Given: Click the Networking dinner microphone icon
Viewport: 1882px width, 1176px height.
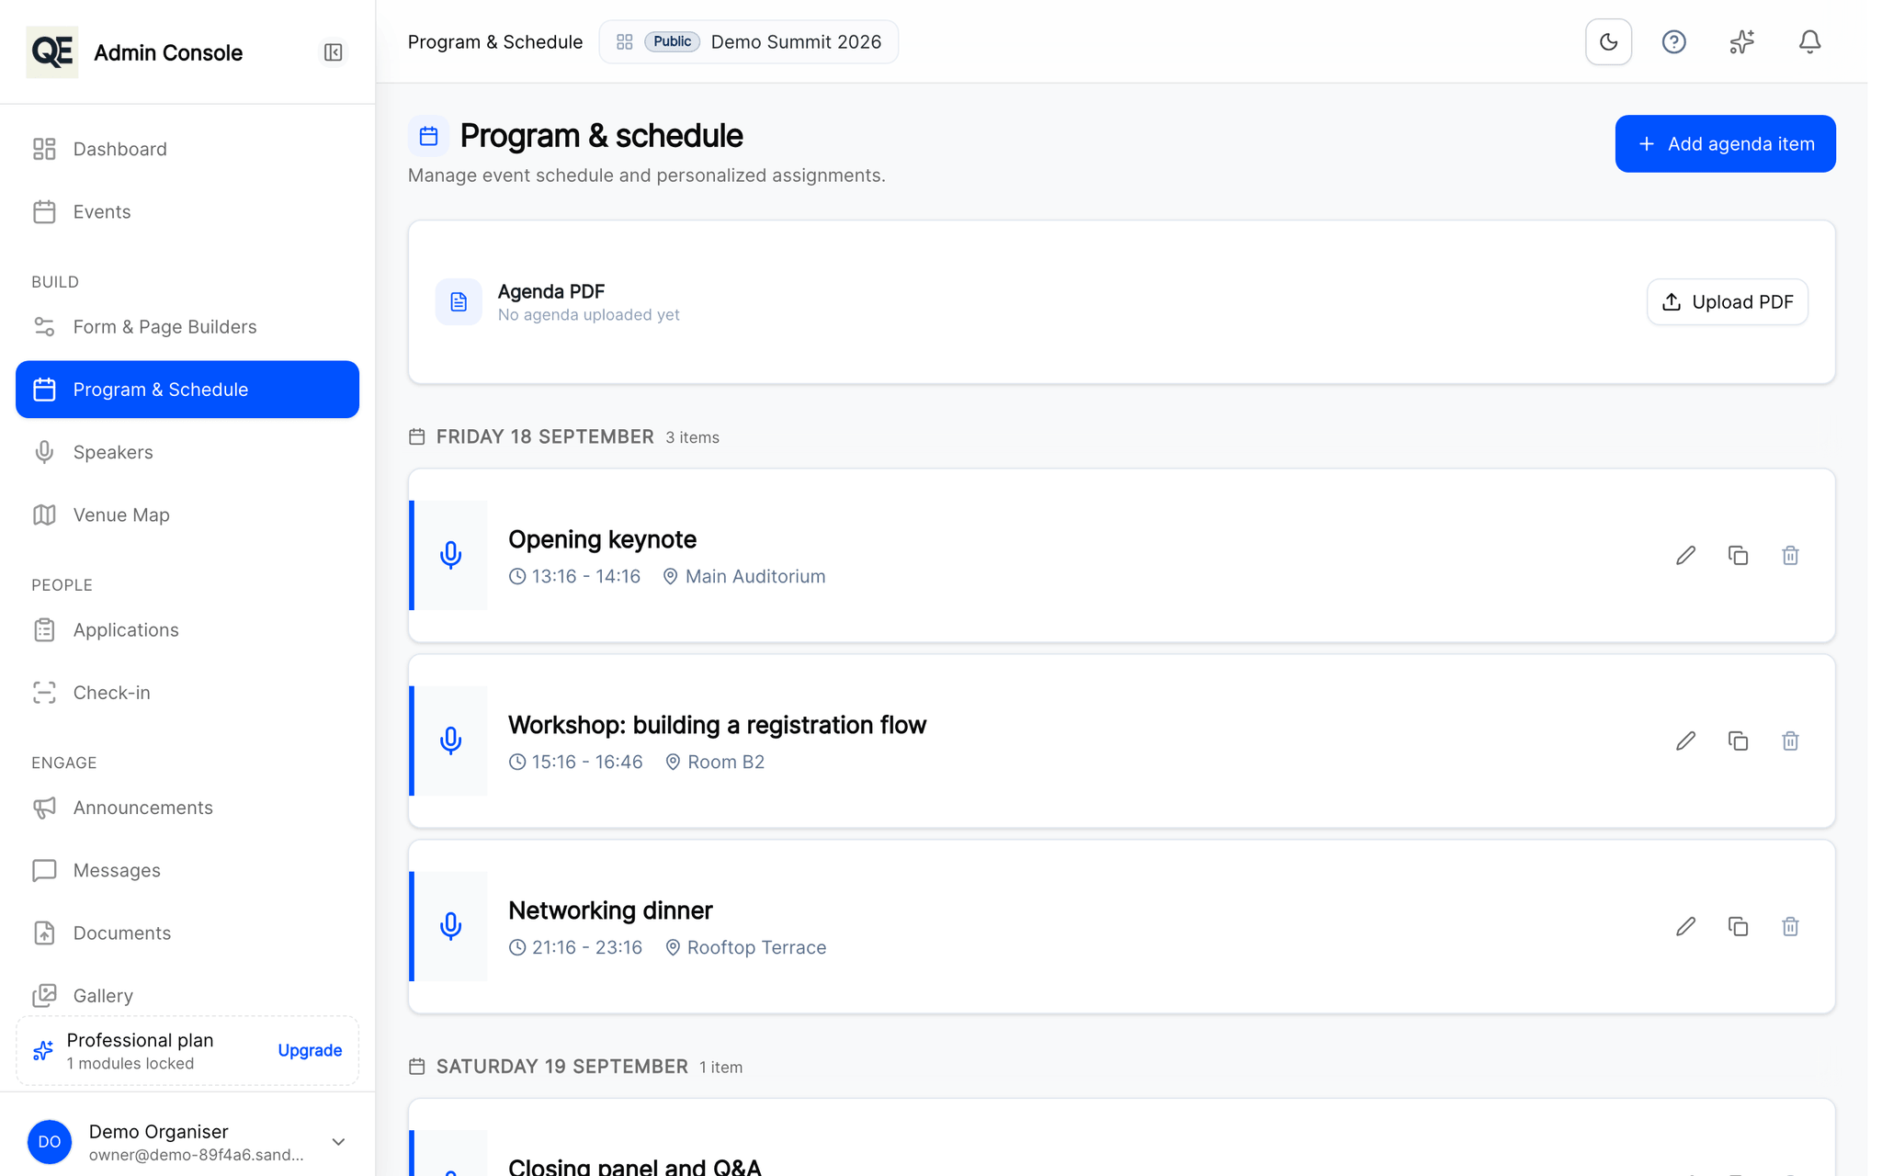Looking at the screenshot, I should [x=450, y=926].
